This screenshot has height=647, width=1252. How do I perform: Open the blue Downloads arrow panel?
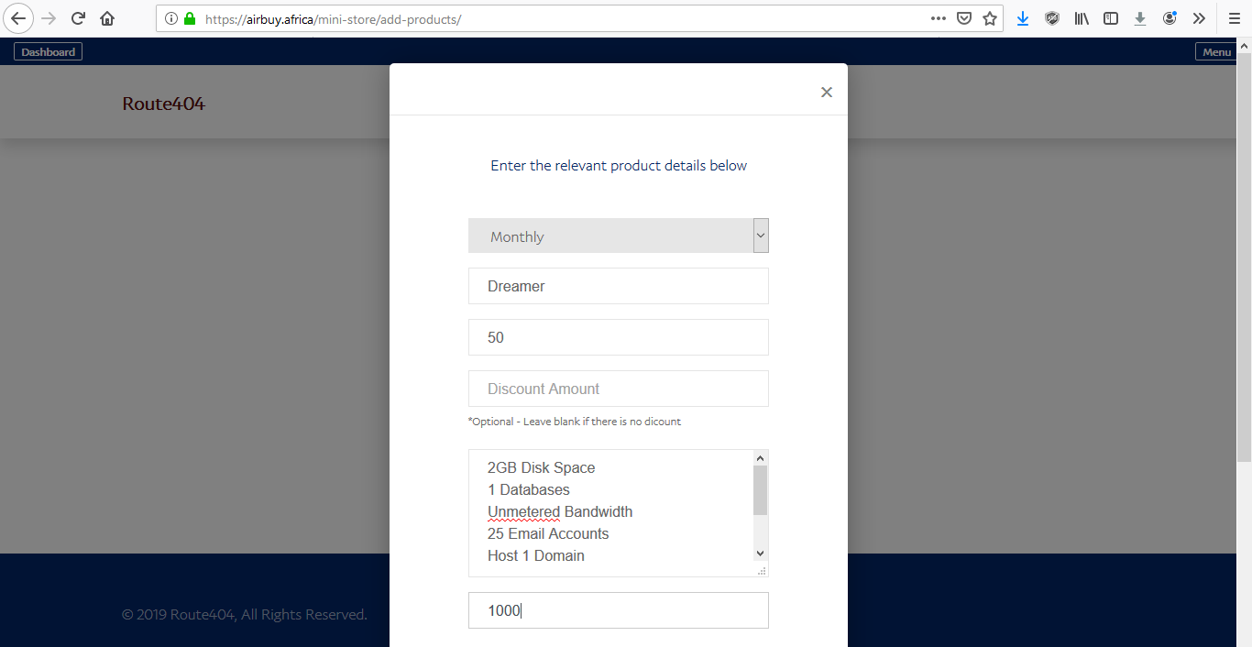[x=1023, y=18]
